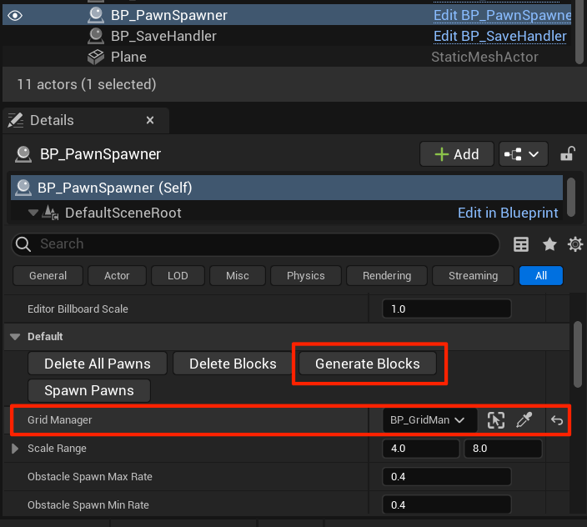This screenshot has width=587, height=527.
Task: Collapse the Default section
Action: 15,337
